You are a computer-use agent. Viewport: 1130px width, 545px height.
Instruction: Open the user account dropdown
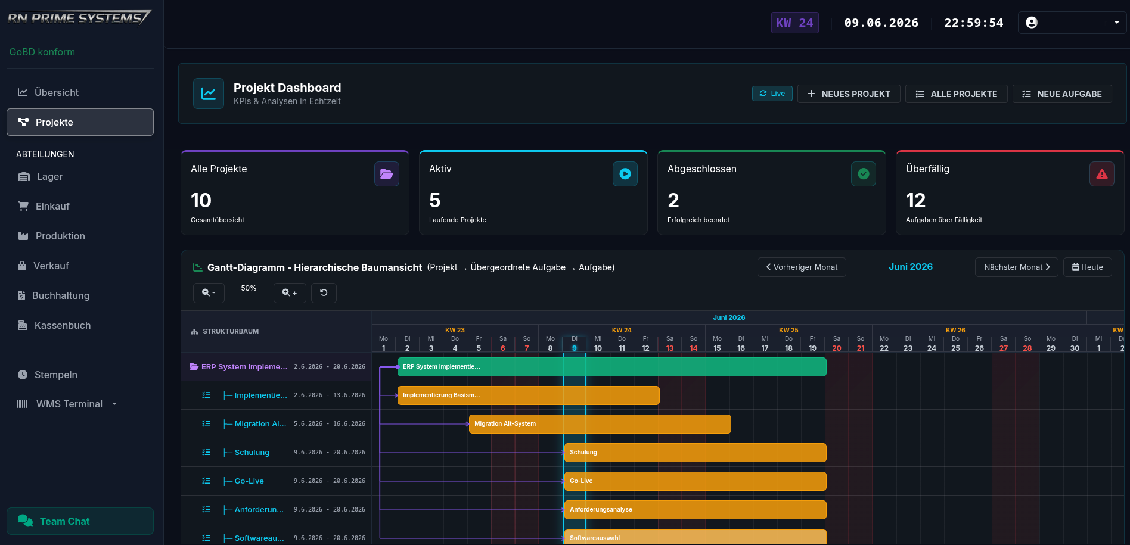1072,23
